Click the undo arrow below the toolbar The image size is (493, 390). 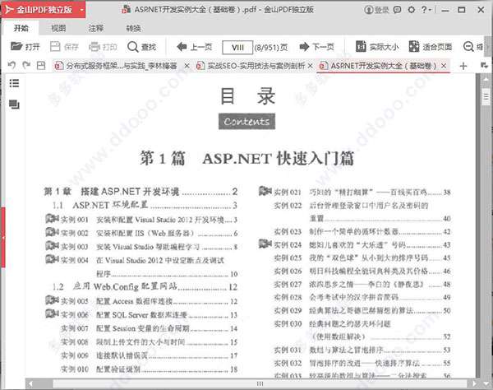pyautogui.click(x=11, y=65)
